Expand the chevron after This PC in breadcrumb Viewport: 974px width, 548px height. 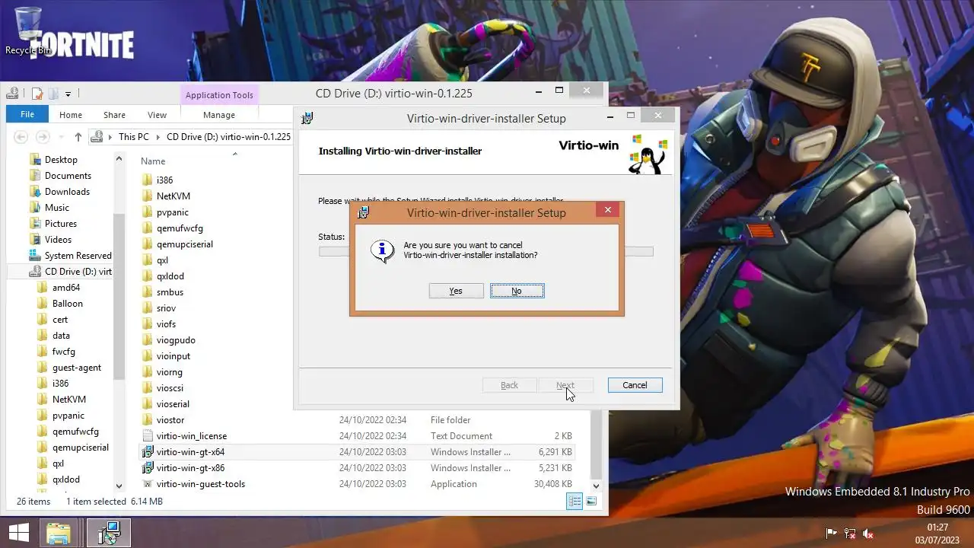coord(158,137)
